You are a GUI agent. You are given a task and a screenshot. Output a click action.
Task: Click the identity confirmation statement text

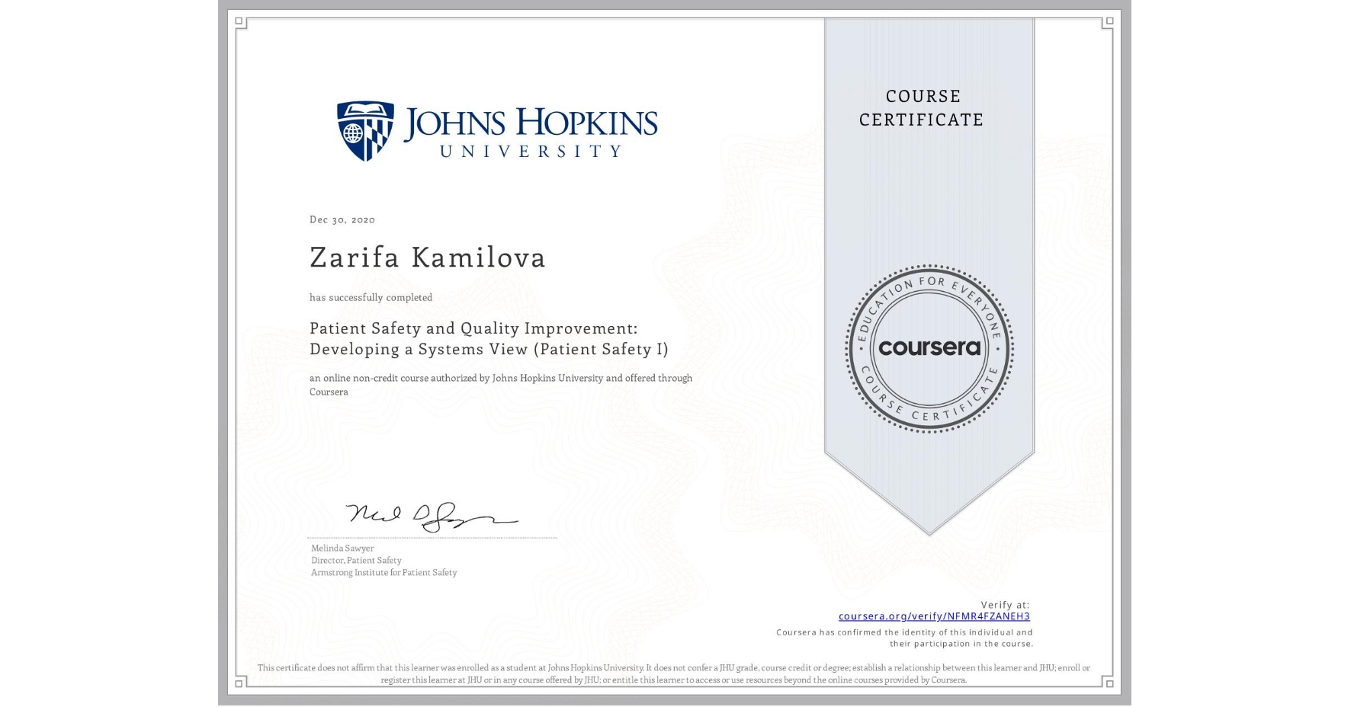click(904, 638)
